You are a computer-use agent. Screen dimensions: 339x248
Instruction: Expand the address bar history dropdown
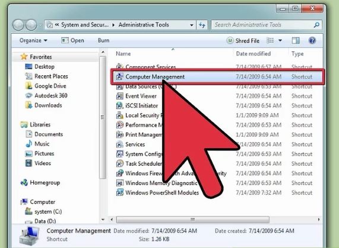click(x=192, y=25)
